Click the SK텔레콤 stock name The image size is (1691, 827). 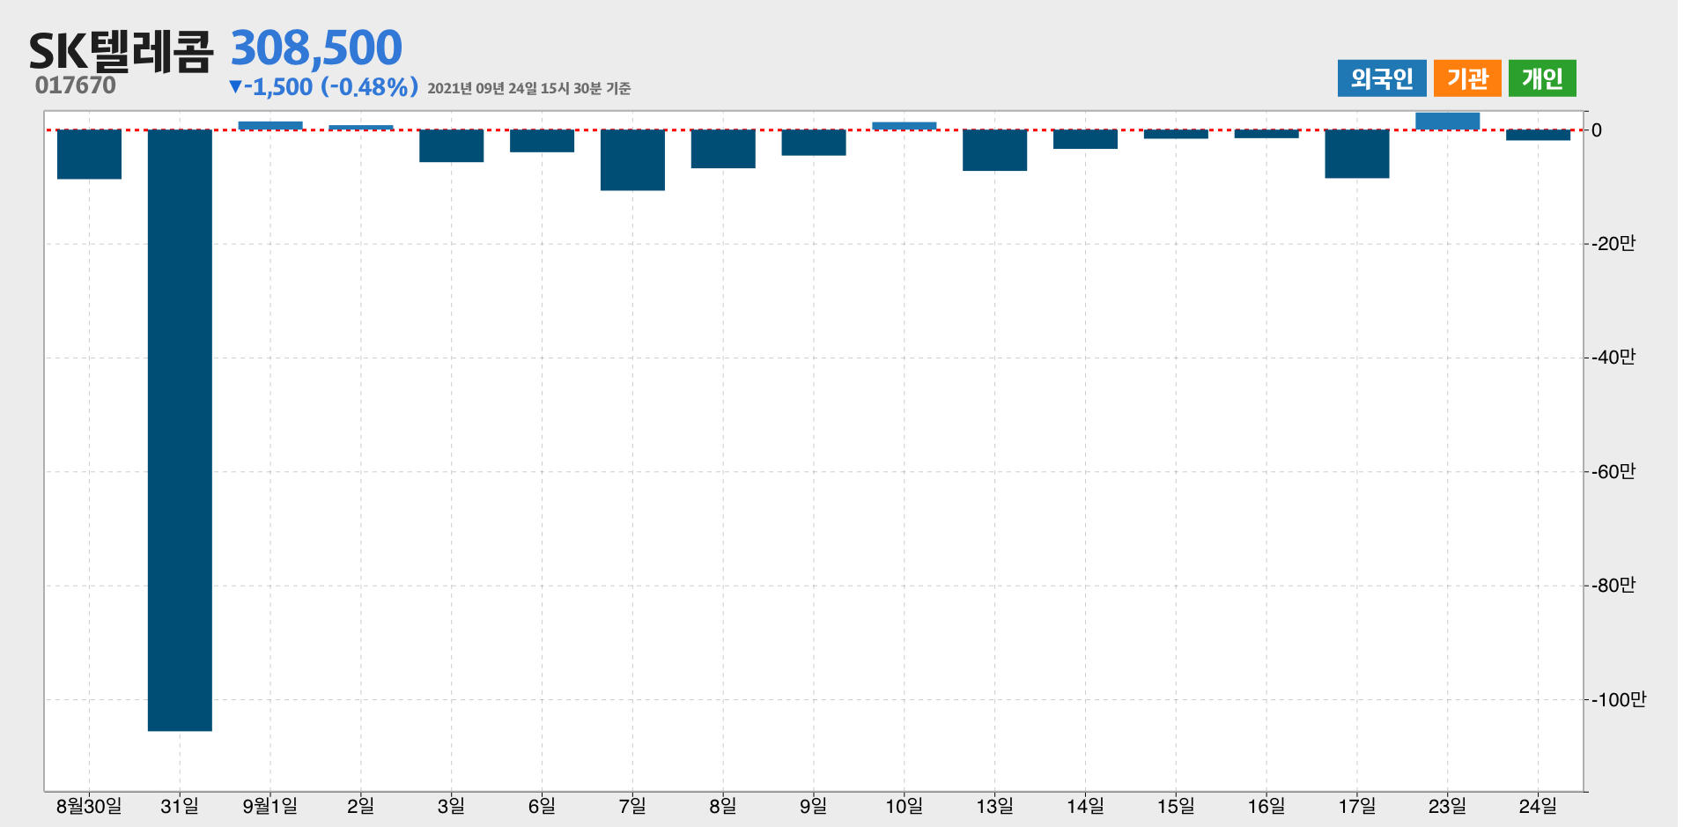pyautogui.click(x=122, y=50)
